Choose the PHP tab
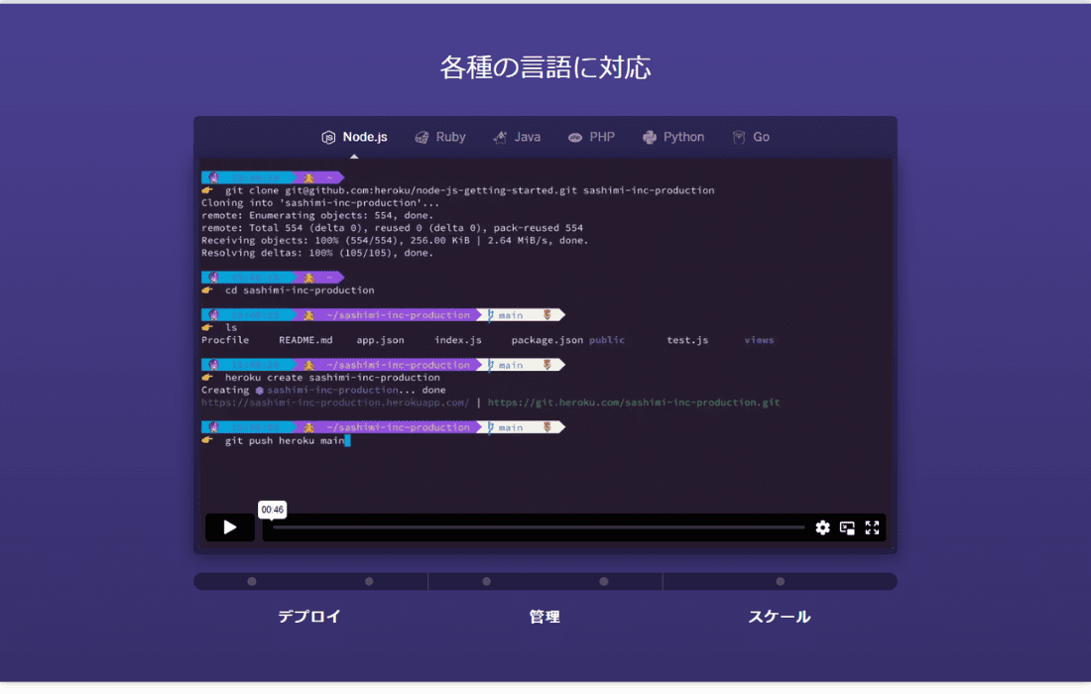Image resolution: width=1091 pixels, height=694 pixels. tap(591, 137)
